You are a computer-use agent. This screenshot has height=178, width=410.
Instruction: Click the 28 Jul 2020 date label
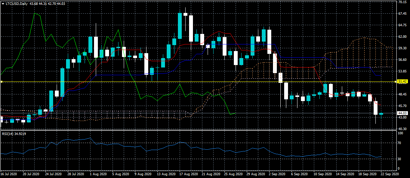click(76, 174)
